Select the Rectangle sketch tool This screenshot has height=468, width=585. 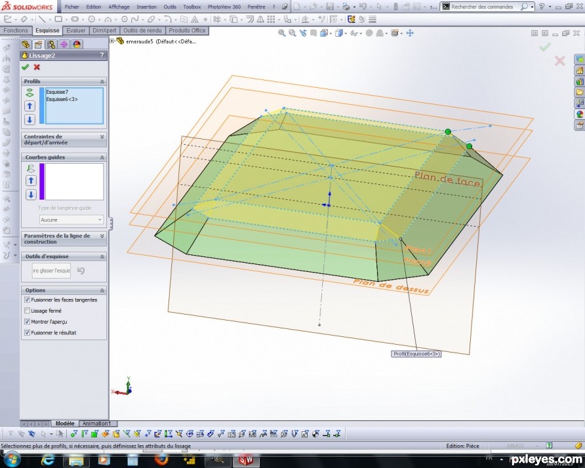(58, 19)
